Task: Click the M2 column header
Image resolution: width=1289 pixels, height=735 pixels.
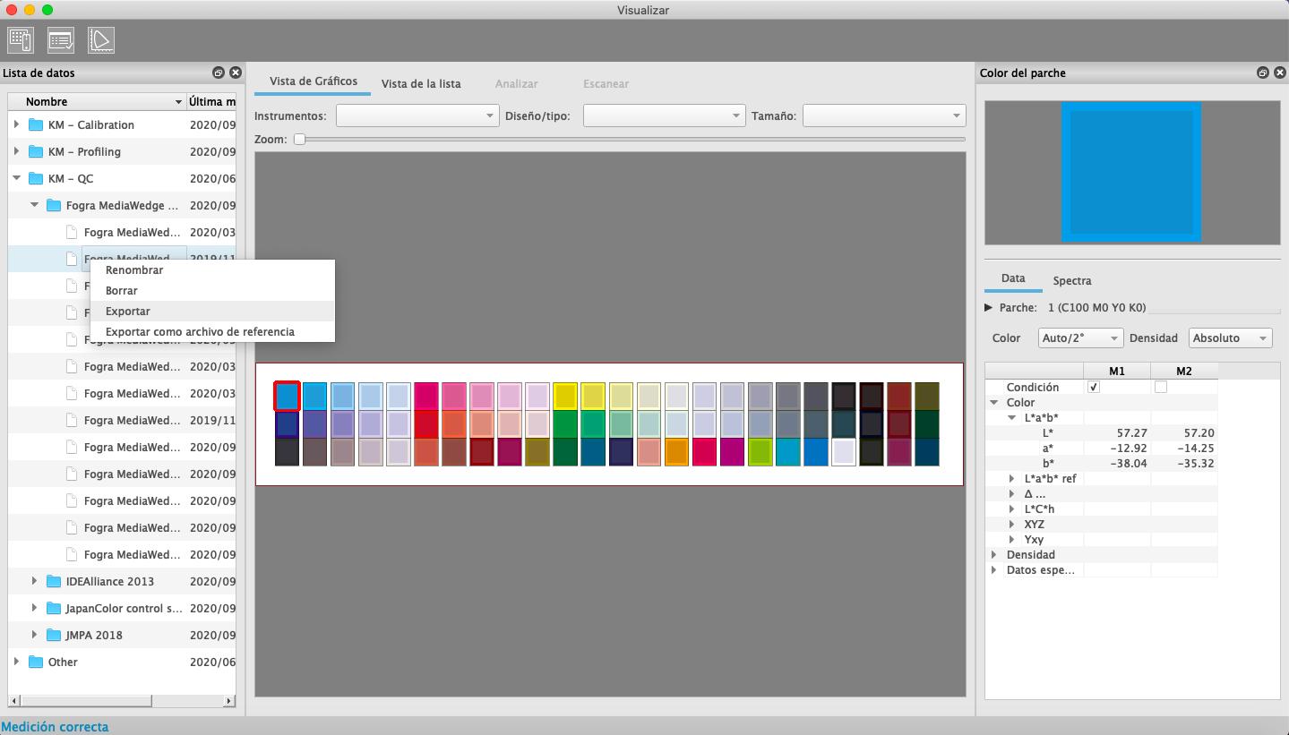Action: click(1184, 371)
